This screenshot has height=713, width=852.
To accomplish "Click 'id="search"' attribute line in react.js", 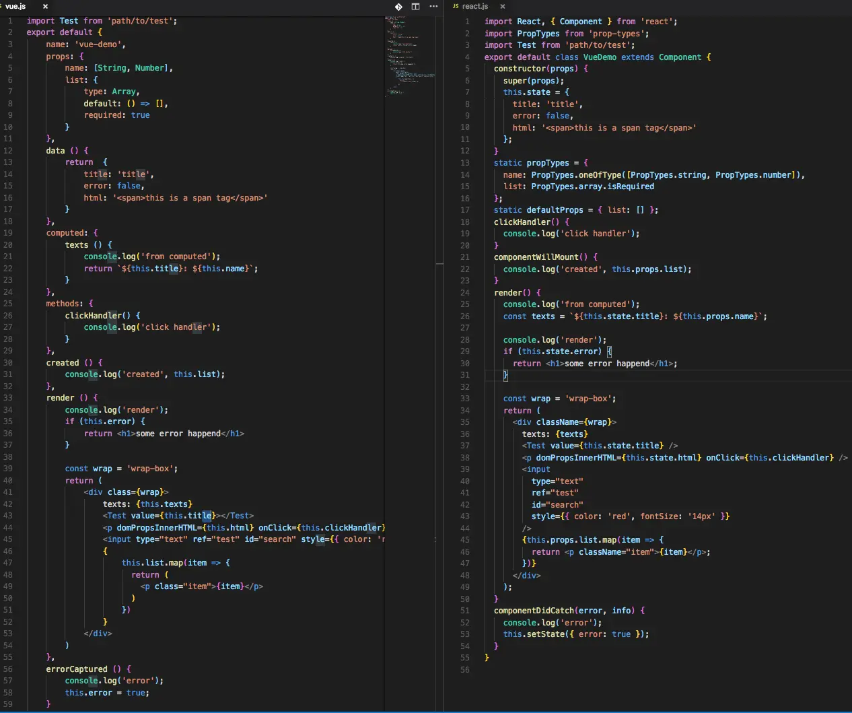I will coord(557,505).
